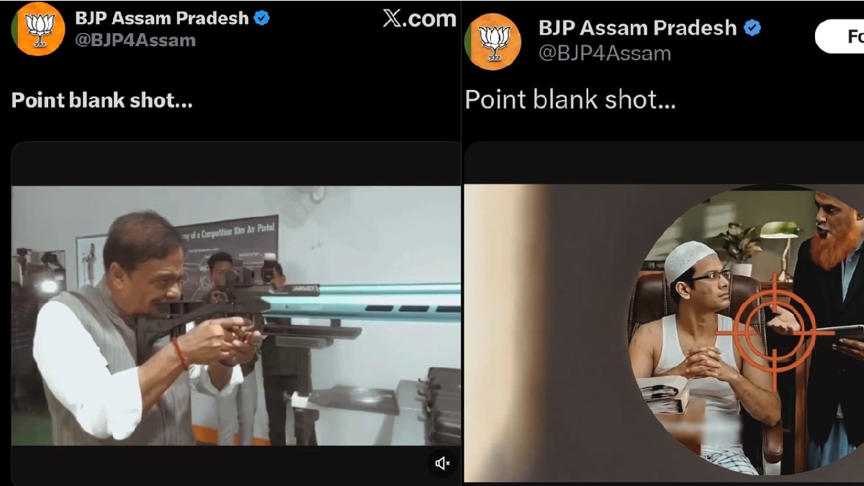864x486 pixels.
Task: Click the verified badge next to Follow button
Action: pos(753,28)
